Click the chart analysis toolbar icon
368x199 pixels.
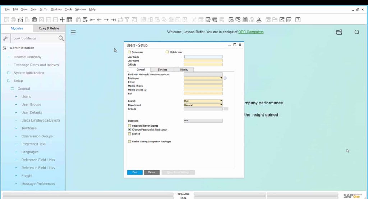click(282, 20)
